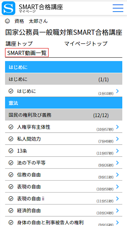Image resolution: width=127 pixels, height=226 pixels.
Task: Collapse the 国民の権利及び義務 (12/12) section
Action: pos(63,115)
